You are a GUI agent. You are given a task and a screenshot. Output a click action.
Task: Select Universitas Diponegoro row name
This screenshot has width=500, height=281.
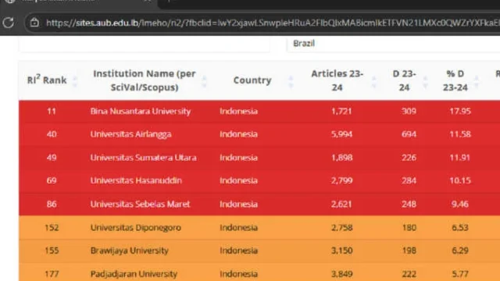(135, 228)
